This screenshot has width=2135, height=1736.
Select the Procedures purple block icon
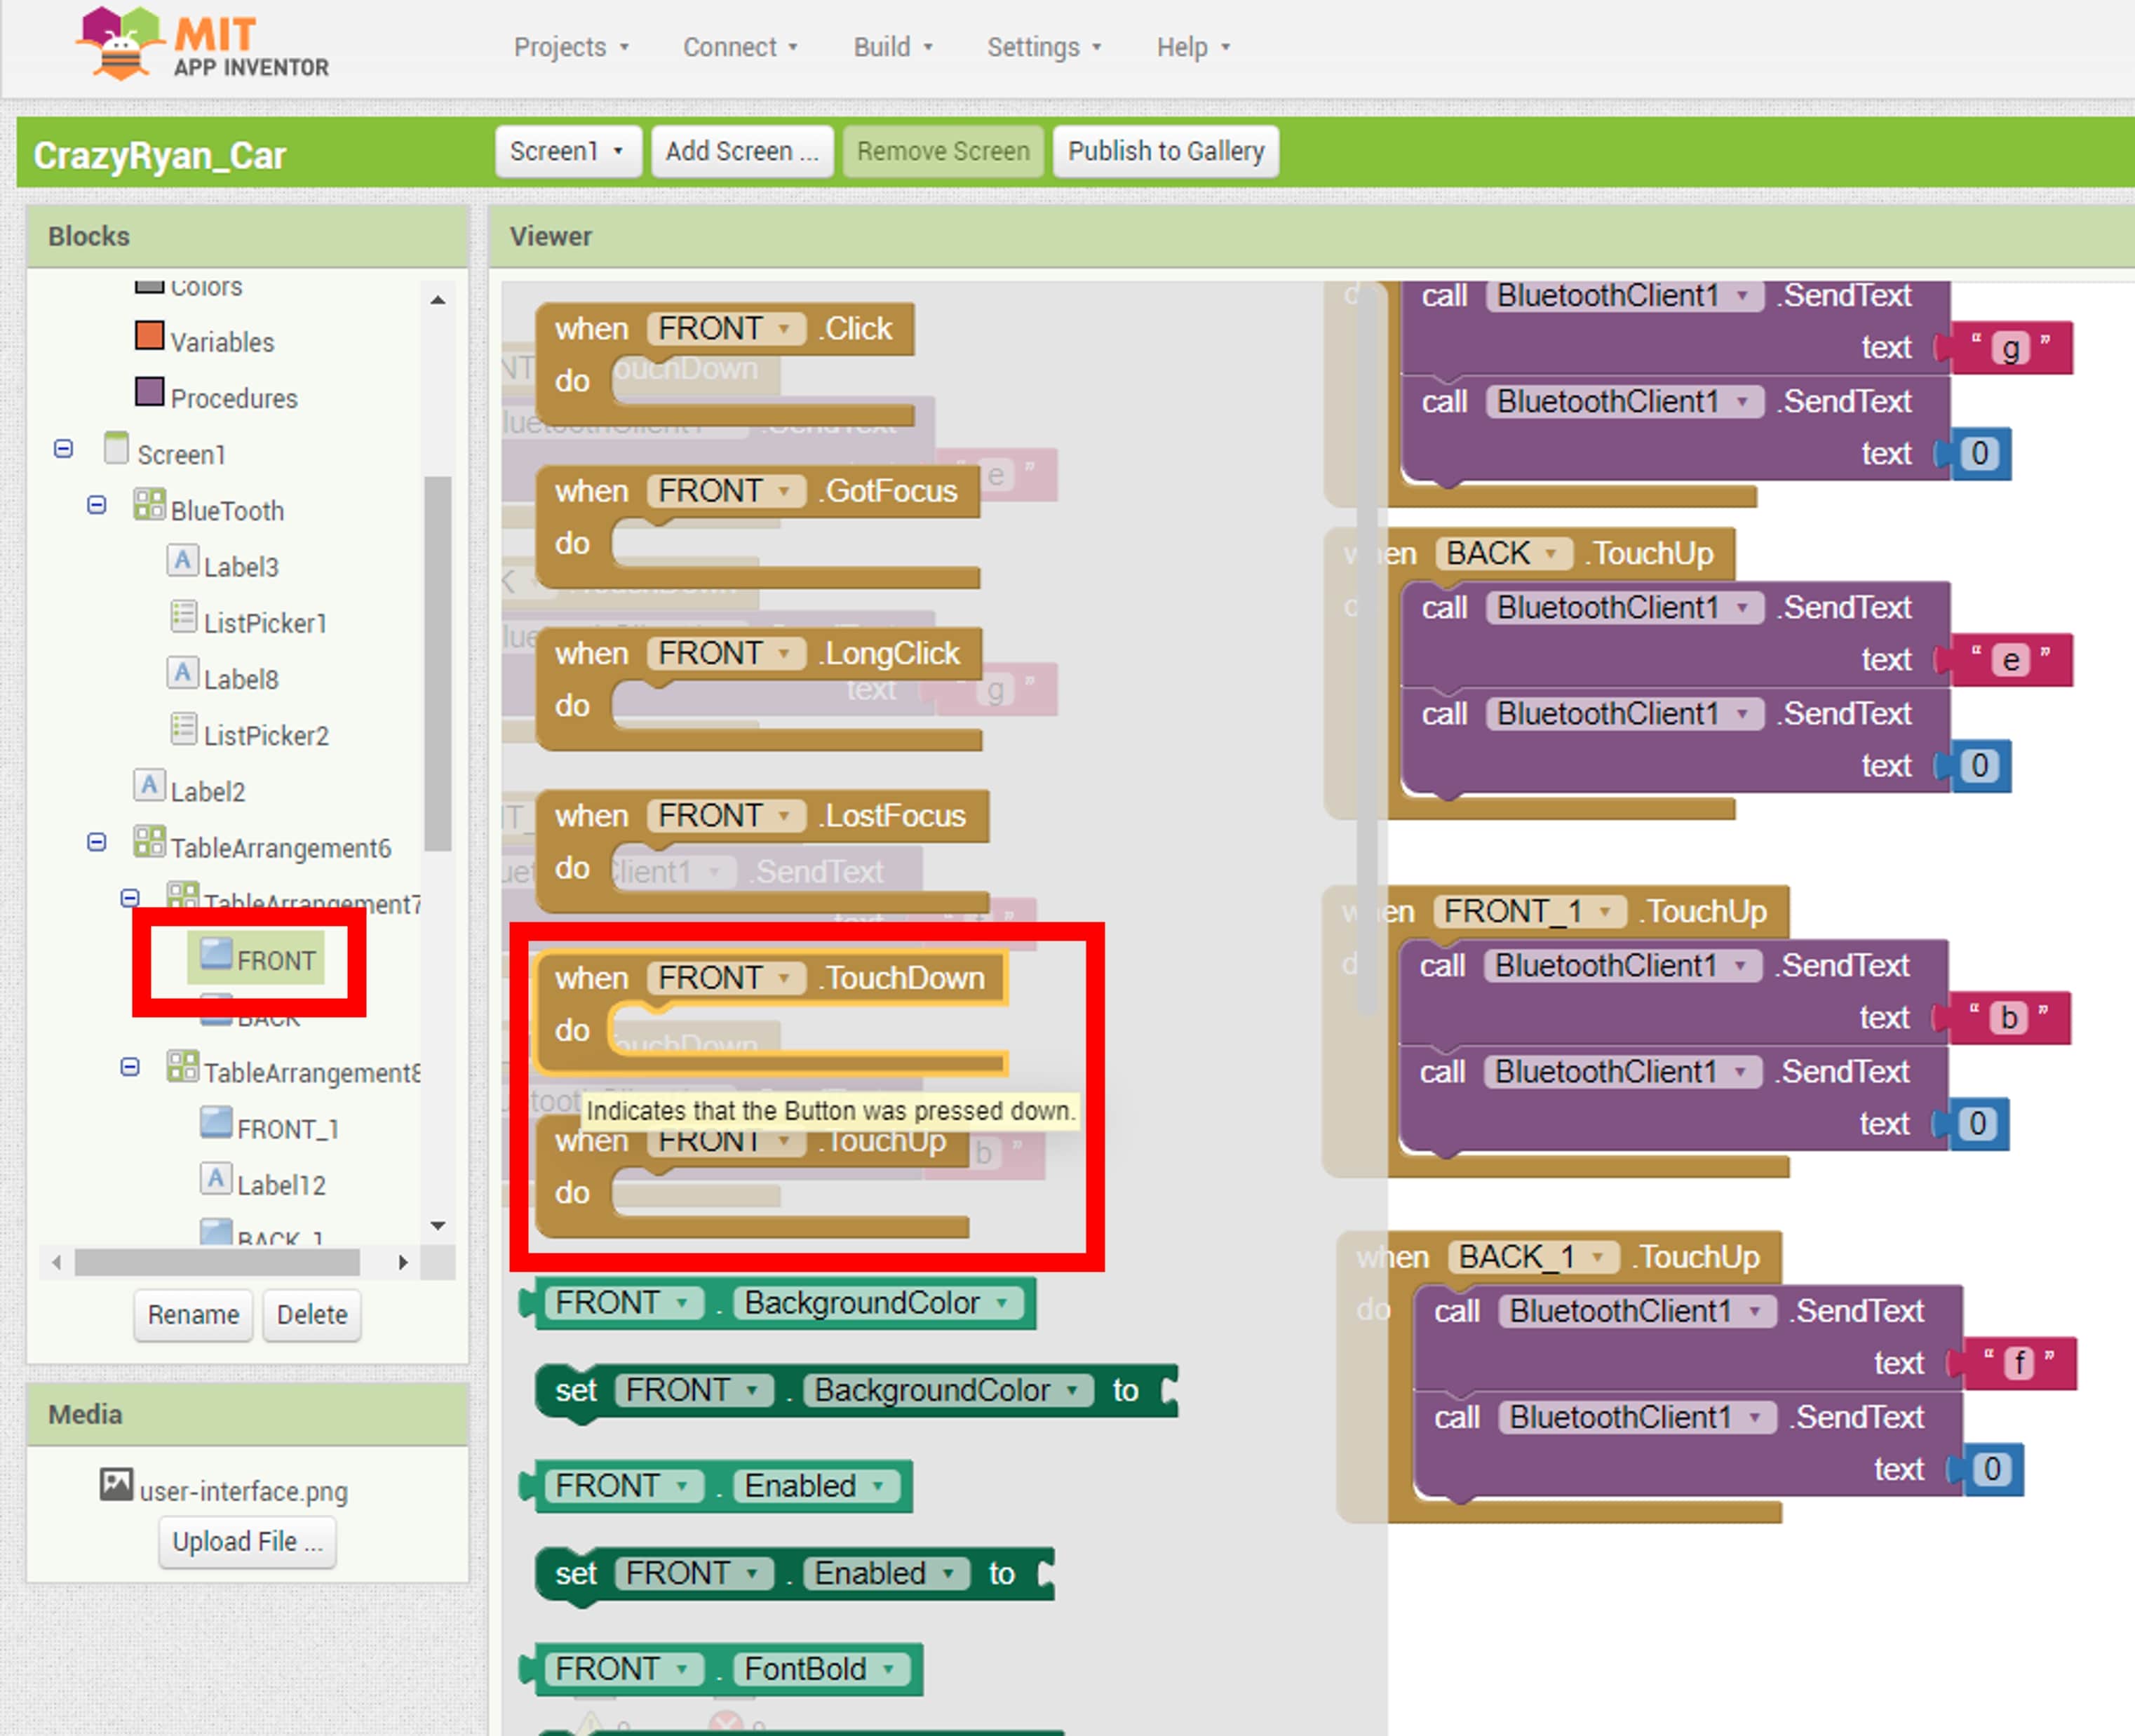(149, 391)
